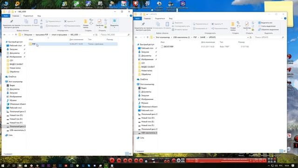
Task: Select Сеть in UPDATE window sidebar
Action: click(x=142, y=138)
